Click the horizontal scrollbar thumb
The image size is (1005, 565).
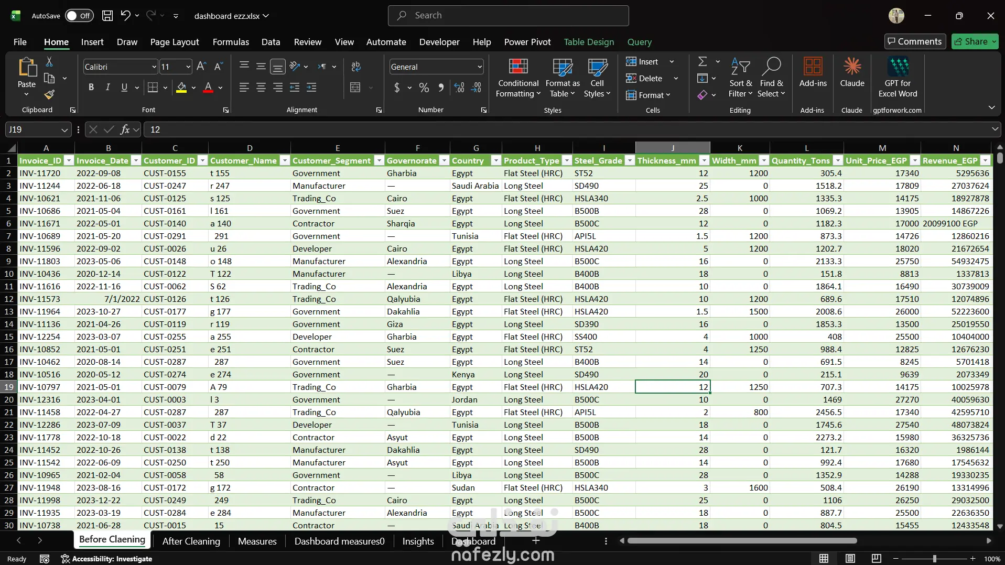point(742,540)
